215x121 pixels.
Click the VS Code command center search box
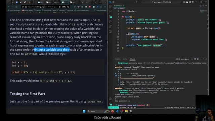point(161,2)
